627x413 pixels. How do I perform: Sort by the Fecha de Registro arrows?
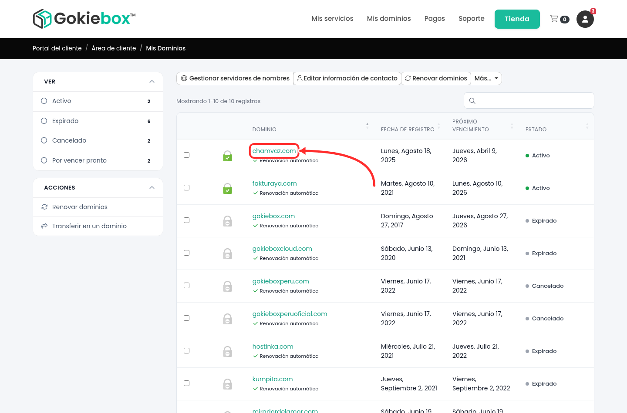(439, 126)
